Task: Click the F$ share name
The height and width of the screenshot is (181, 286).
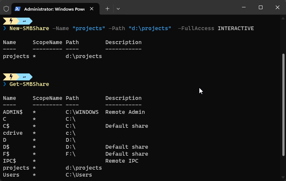Action: [x=6, y=154]
